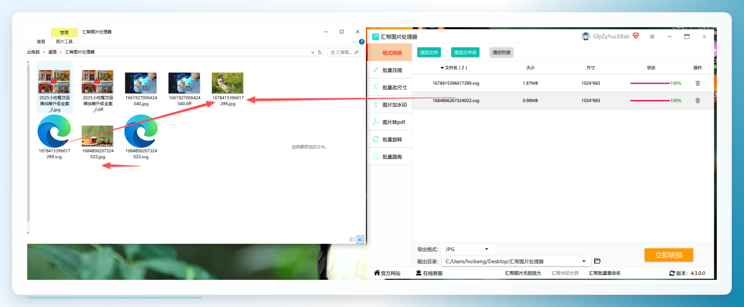This screenshot has width=744, height=307.
Task: Open the hamburger menu in 汇帮图片处理器
Action: click(x=652, y=37)
